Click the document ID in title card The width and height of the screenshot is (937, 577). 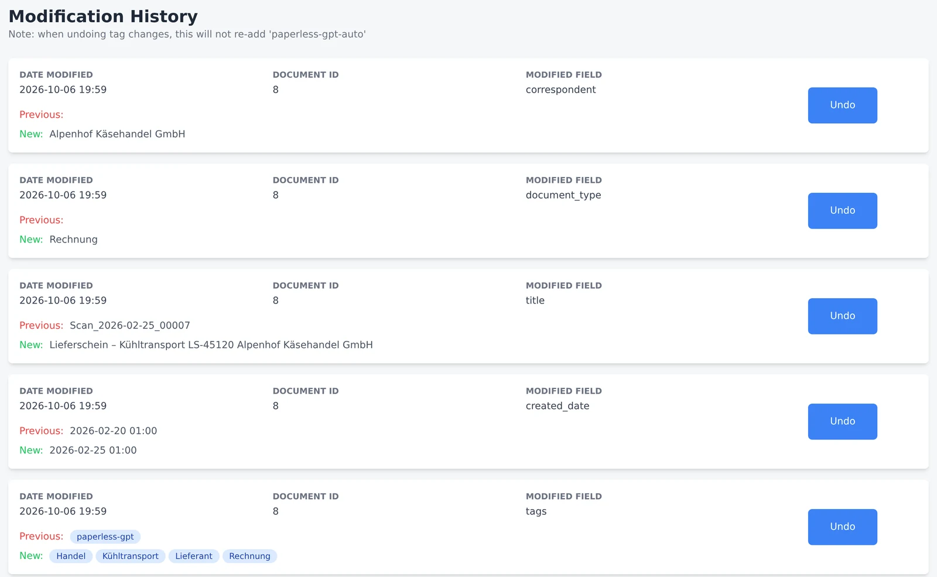tap(276, 301)
